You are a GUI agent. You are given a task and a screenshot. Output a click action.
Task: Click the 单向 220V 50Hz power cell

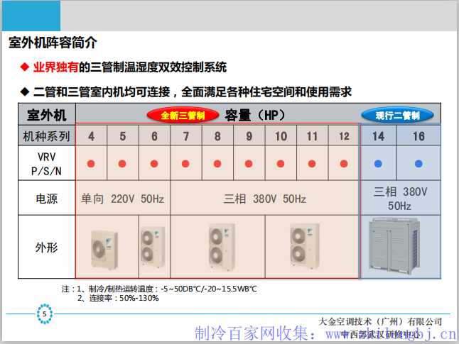tap(122, 199)
